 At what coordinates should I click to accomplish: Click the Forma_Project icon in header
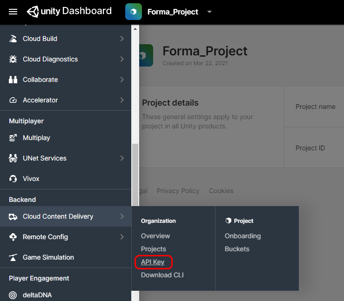click(x=134, y=12)
